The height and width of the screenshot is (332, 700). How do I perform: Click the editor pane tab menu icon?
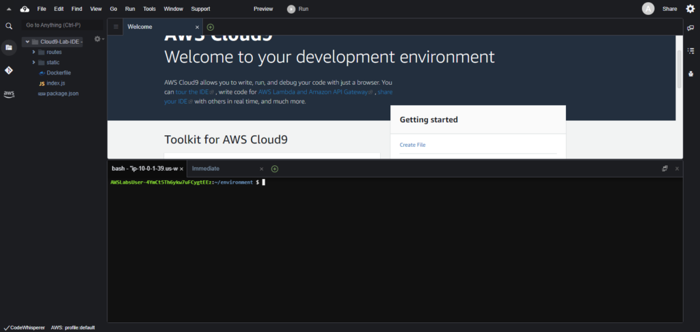tap(116, 27)
